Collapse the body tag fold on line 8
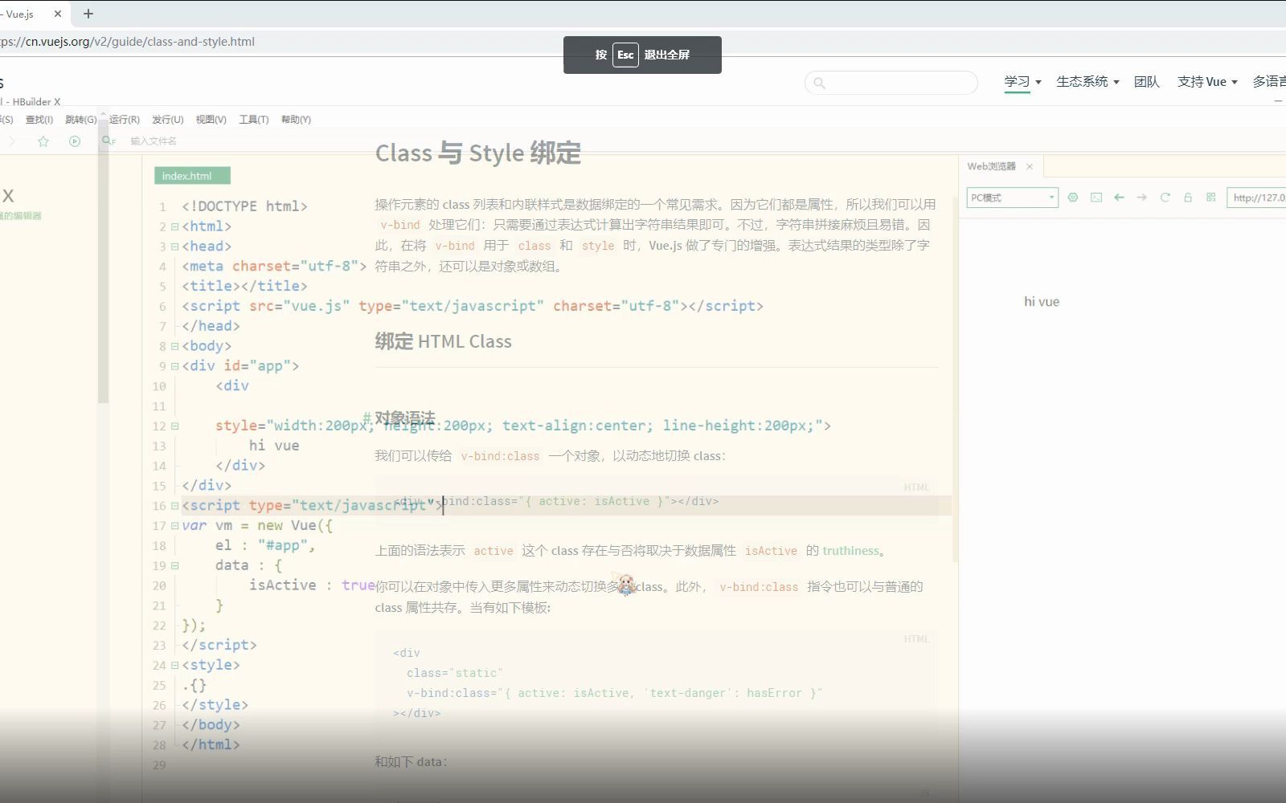 [174, 347]
